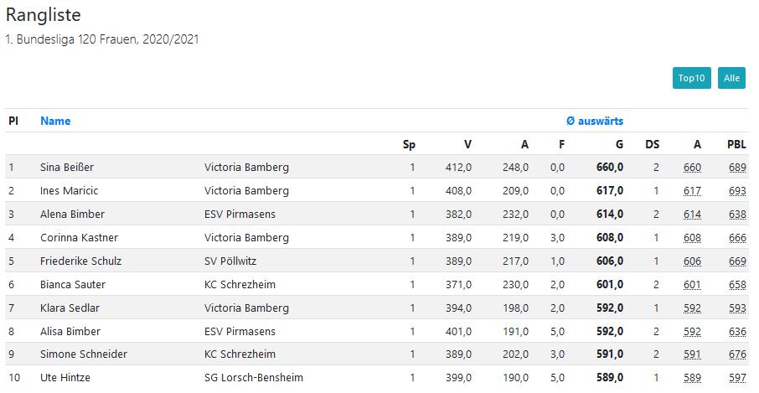Click the Top10 button

pos(691,78)
